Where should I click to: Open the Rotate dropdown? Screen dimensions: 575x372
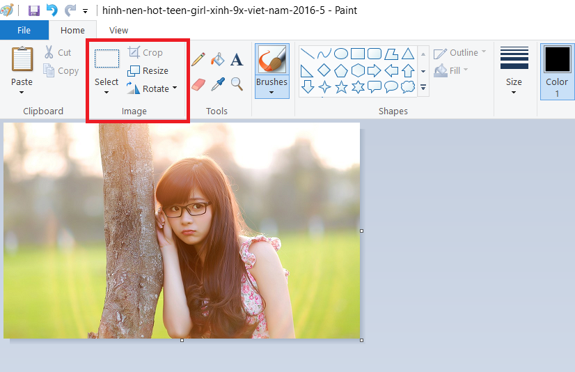(x=174, y=88)
